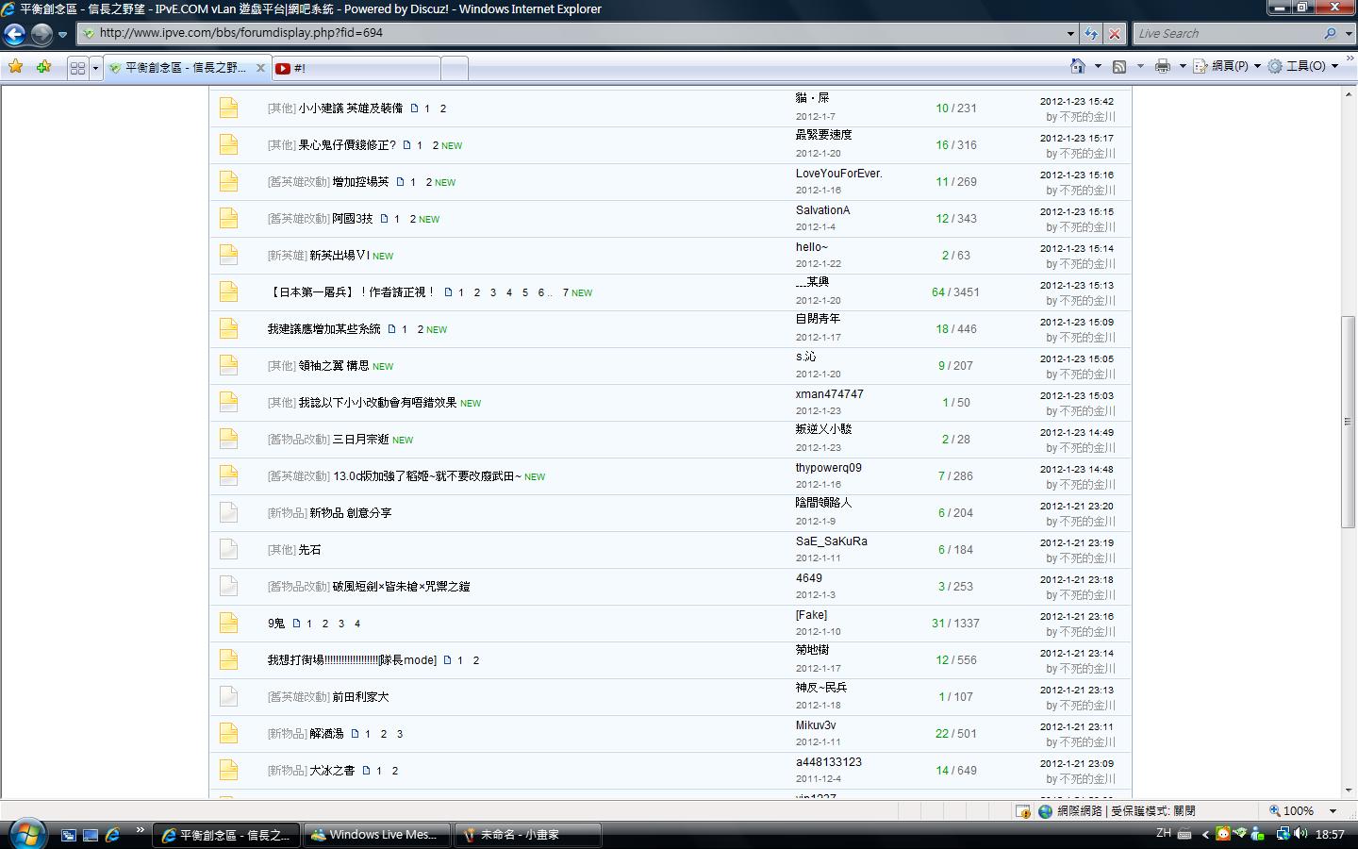
Task: Toggle the Quick Tabs view button
Action: tap(77, 68)
